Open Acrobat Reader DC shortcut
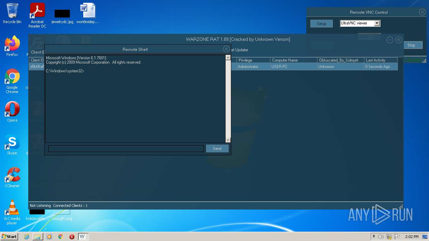The width and height of the screenshot is (429, 241). pyautogui.click(x=37, y=15)
